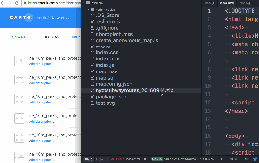
Task: Click the green lock icon in address bar
Action: coord(25,3)
